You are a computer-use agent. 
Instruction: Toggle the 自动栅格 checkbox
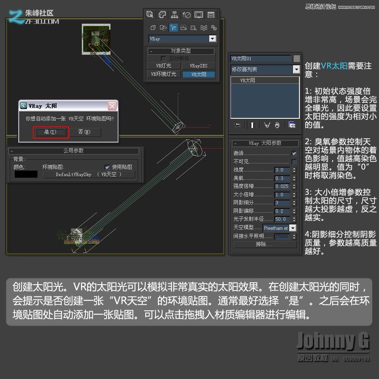point(163,58)
